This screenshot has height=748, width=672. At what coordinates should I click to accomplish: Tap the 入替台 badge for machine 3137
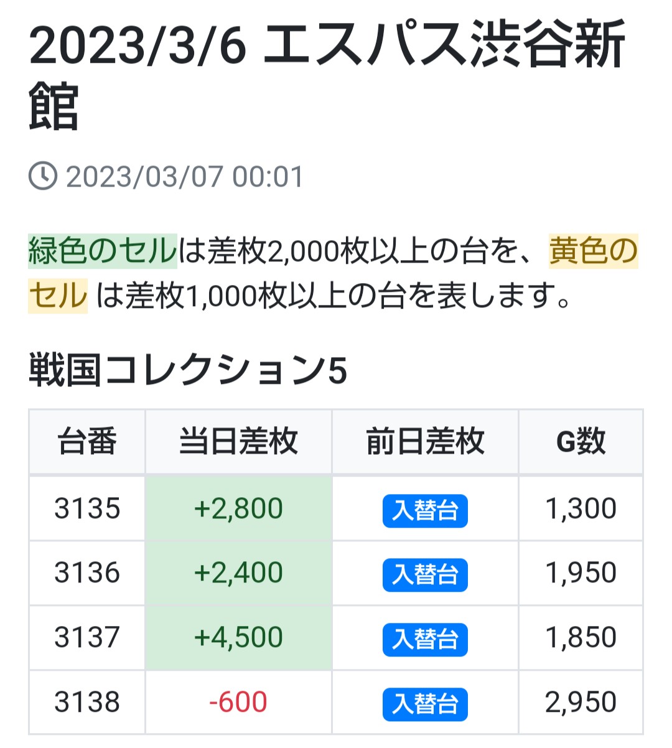[x=425, y=639]
